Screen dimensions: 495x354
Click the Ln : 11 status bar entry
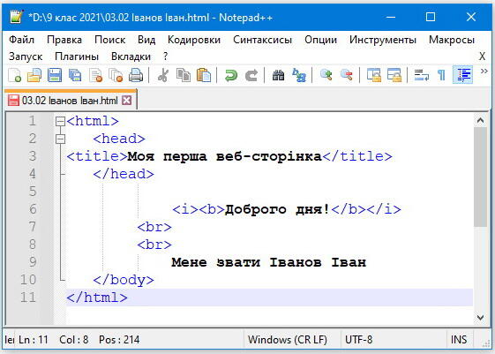click(x=34, y=340)
